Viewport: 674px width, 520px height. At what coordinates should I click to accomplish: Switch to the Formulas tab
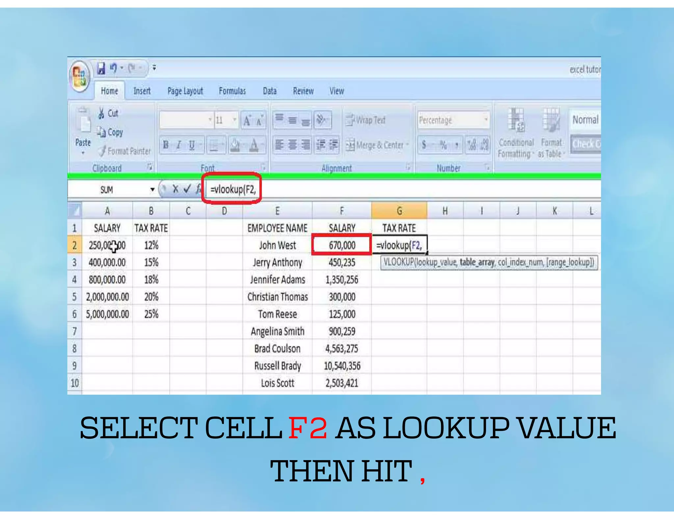click(x=232, y=91)
